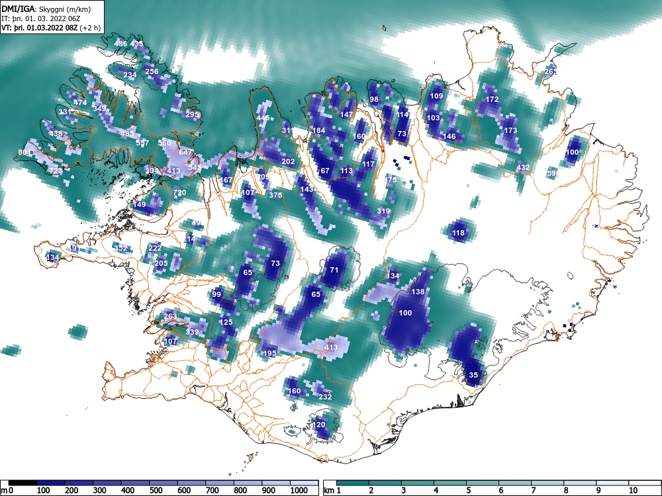Click visibility value 435 in northwest
Screen dimensions: 662x496
point(137,44)
